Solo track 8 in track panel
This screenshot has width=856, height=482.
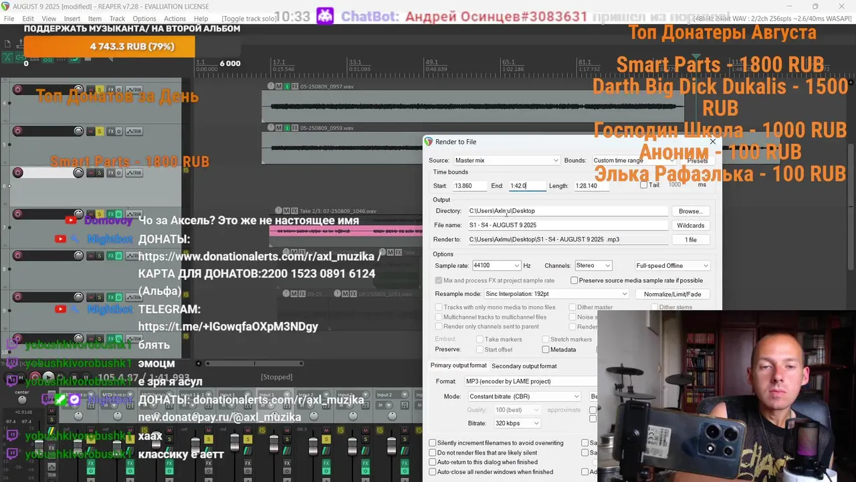[100, 256]
